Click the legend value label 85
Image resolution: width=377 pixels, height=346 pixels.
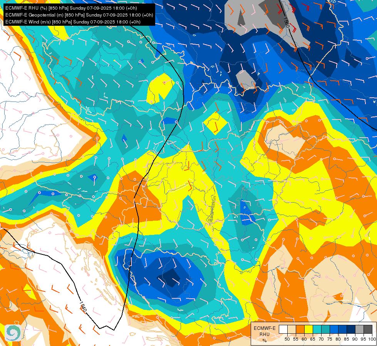(347, 339)
